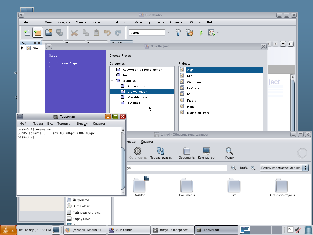Viewport: 313px width, 235px height.
Task: Click the Open Project toolbar icon
Action: (49, 32)
